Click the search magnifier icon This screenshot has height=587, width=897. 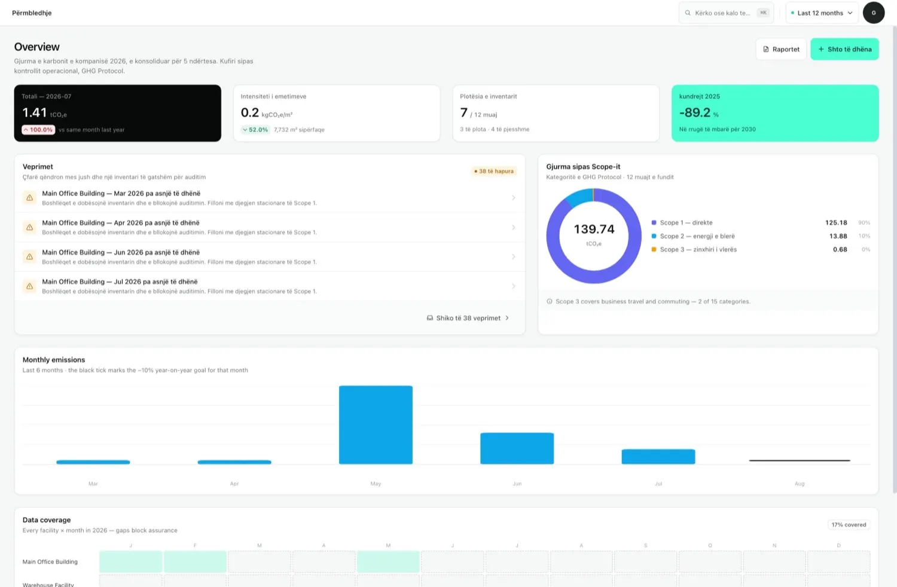[688, 13]
